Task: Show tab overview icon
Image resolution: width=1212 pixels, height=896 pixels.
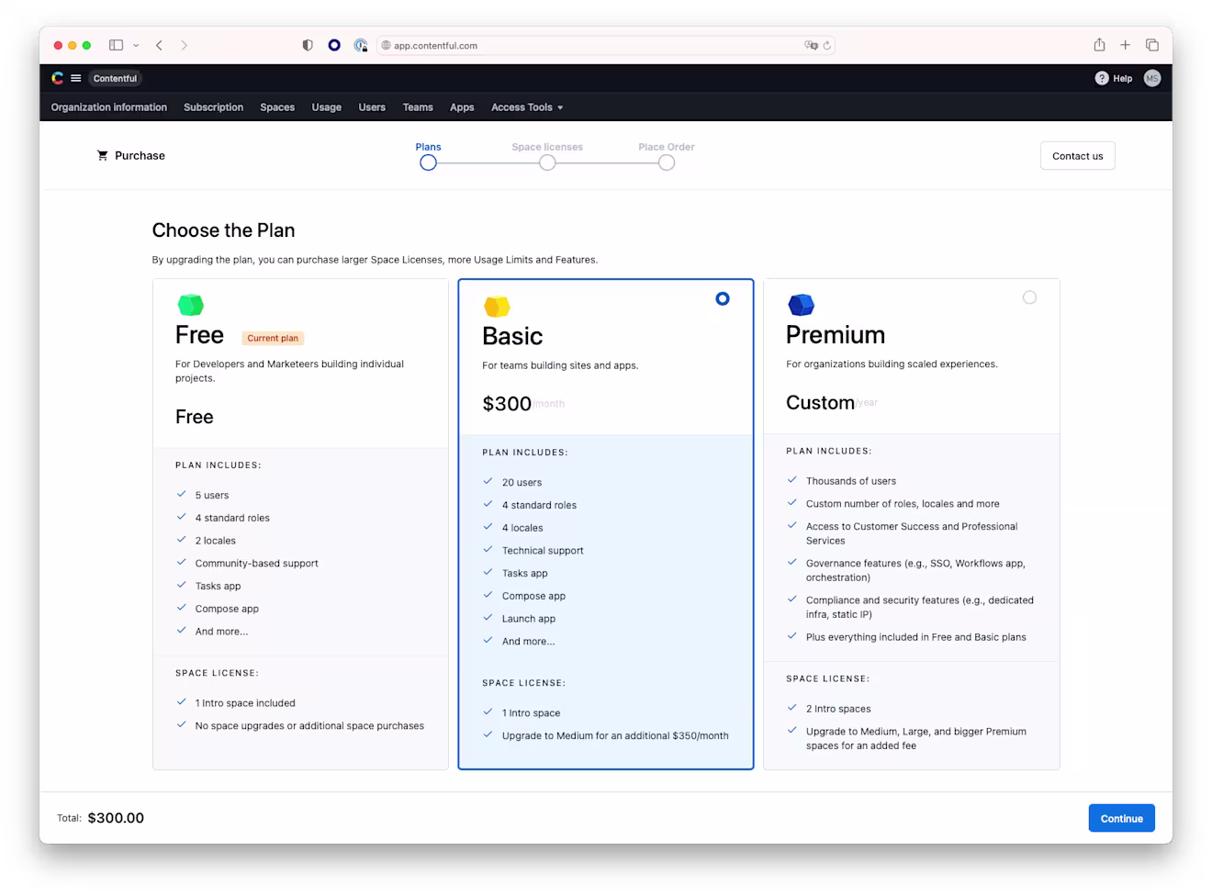Action: [1152, 45]
